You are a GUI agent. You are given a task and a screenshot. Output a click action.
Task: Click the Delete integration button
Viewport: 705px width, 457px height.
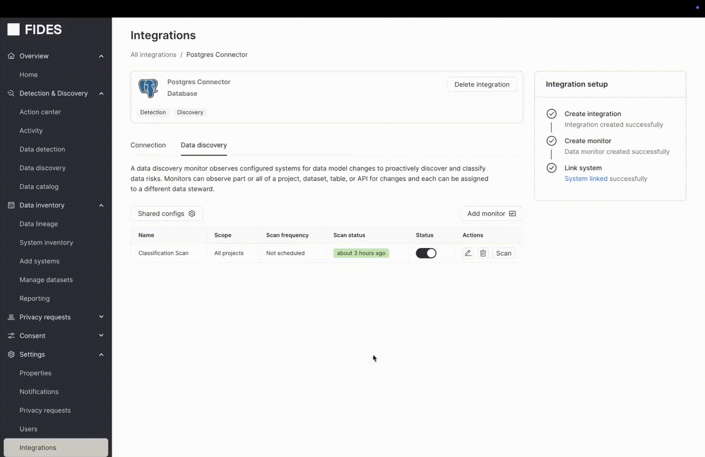tap(482, 84)
